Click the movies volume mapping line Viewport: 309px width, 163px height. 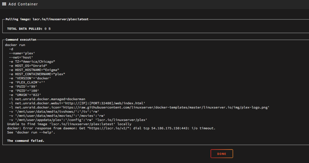pos(57,116)
